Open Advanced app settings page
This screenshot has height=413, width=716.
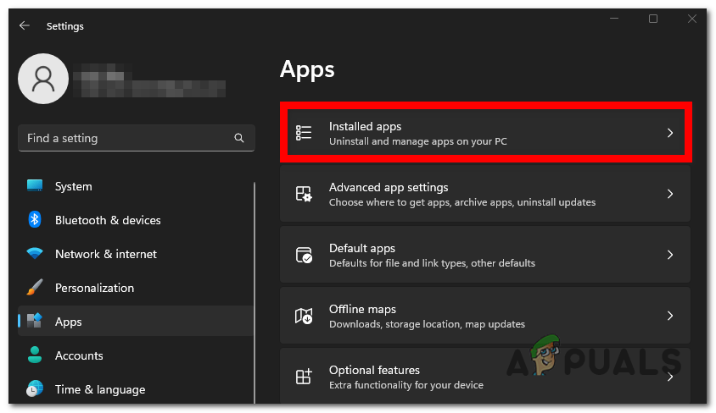click(485, 194)
